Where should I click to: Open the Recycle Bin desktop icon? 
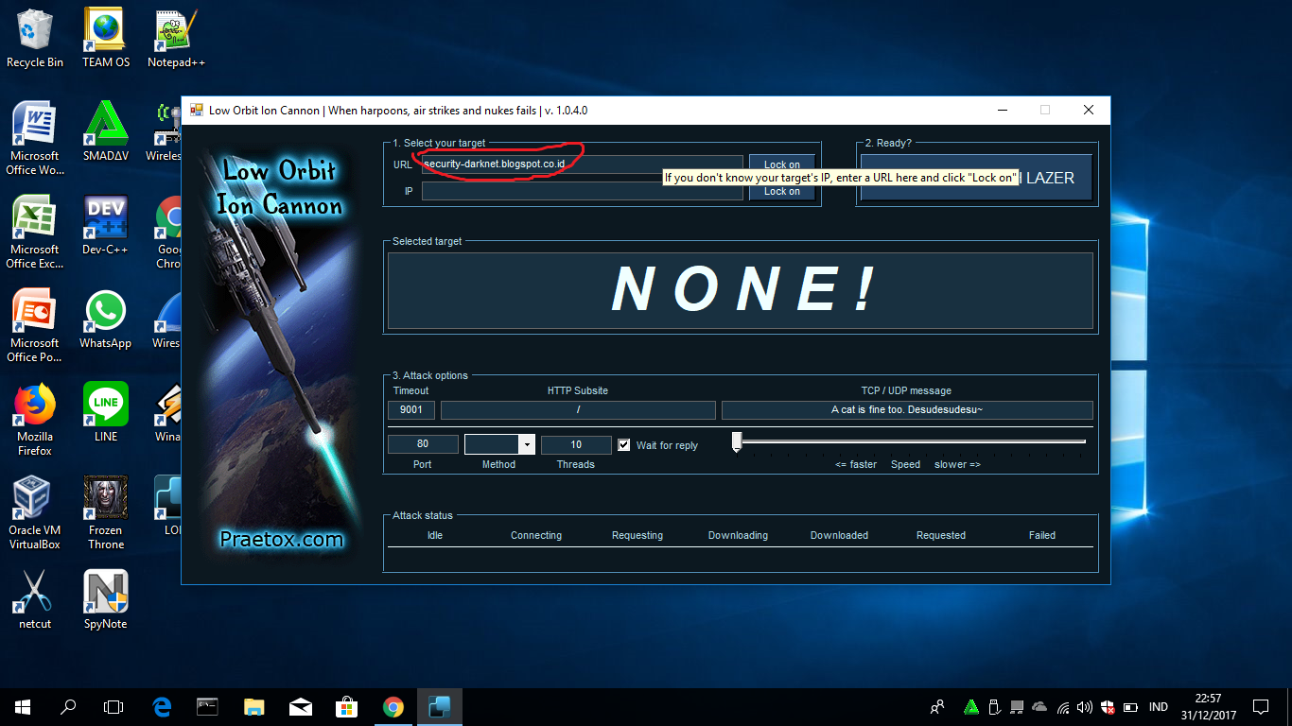pos(35,38)
